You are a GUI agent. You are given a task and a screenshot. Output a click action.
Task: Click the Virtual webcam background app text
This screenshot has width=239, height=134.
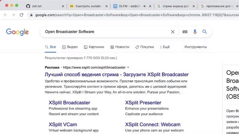click(x=74, y=130)
